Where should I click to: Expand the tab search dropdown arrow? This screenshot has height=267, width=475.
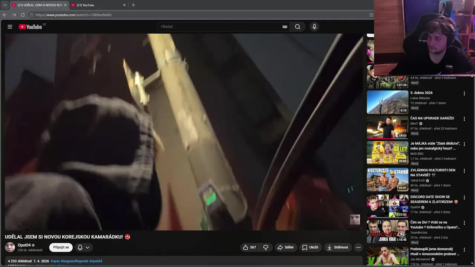tap(5, 5)
